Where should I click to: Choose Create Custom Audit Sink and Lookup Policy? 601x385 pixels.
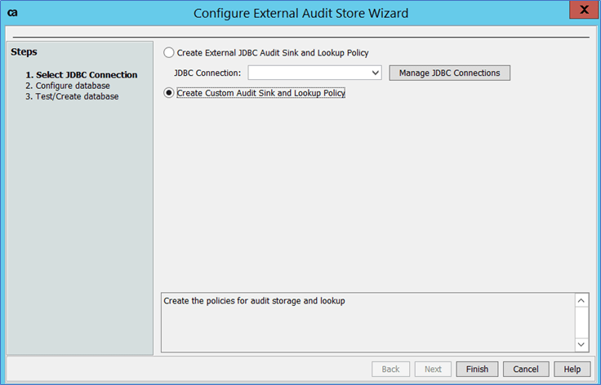click(169, 93)
